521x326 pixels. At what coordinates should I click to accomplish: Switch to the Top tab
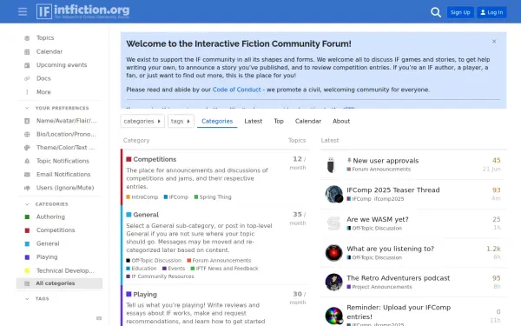coord(279,121)
